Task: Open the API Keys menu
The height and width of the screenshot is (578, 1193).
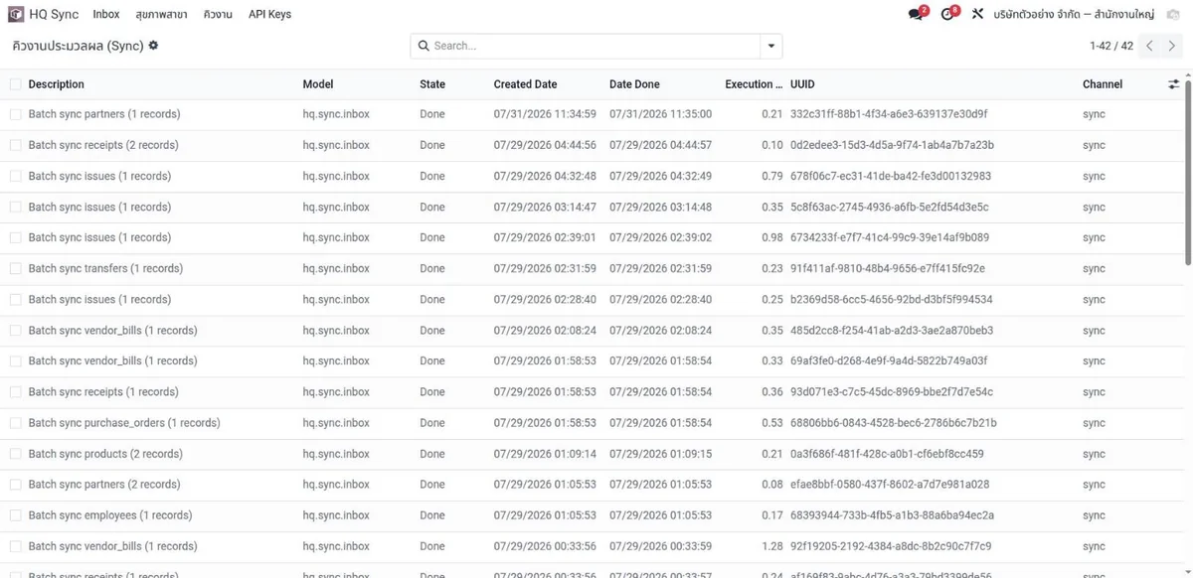Action: (269, 14)
